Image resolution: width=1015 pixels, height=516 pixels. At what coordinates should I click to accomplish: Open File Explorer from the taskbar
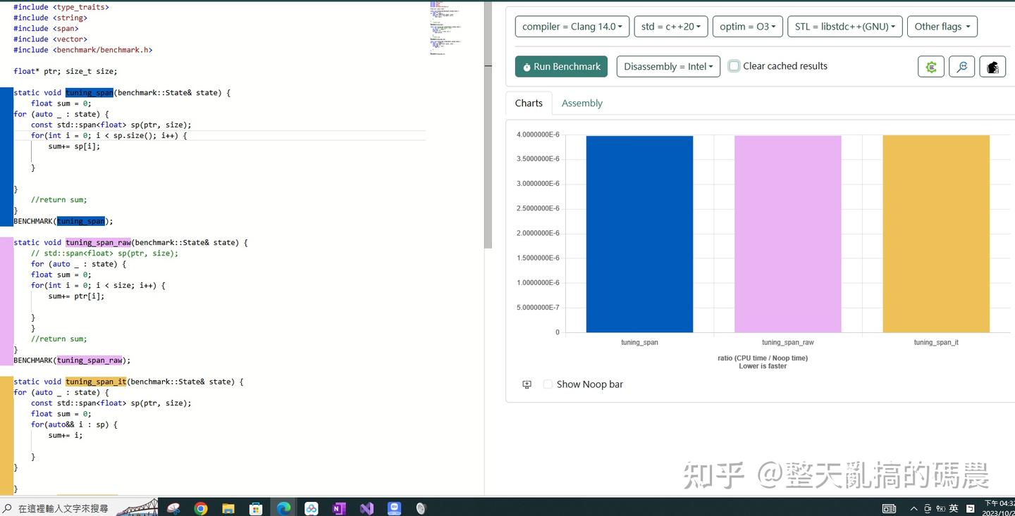(228, 508)
